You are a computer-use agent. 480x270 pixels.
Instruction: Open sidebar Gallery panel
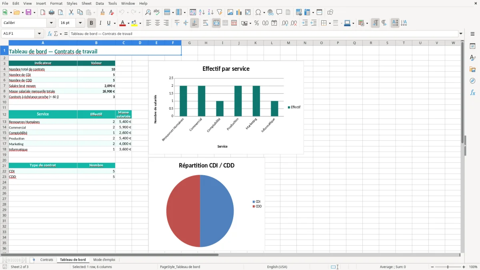(x=472, y=69)
